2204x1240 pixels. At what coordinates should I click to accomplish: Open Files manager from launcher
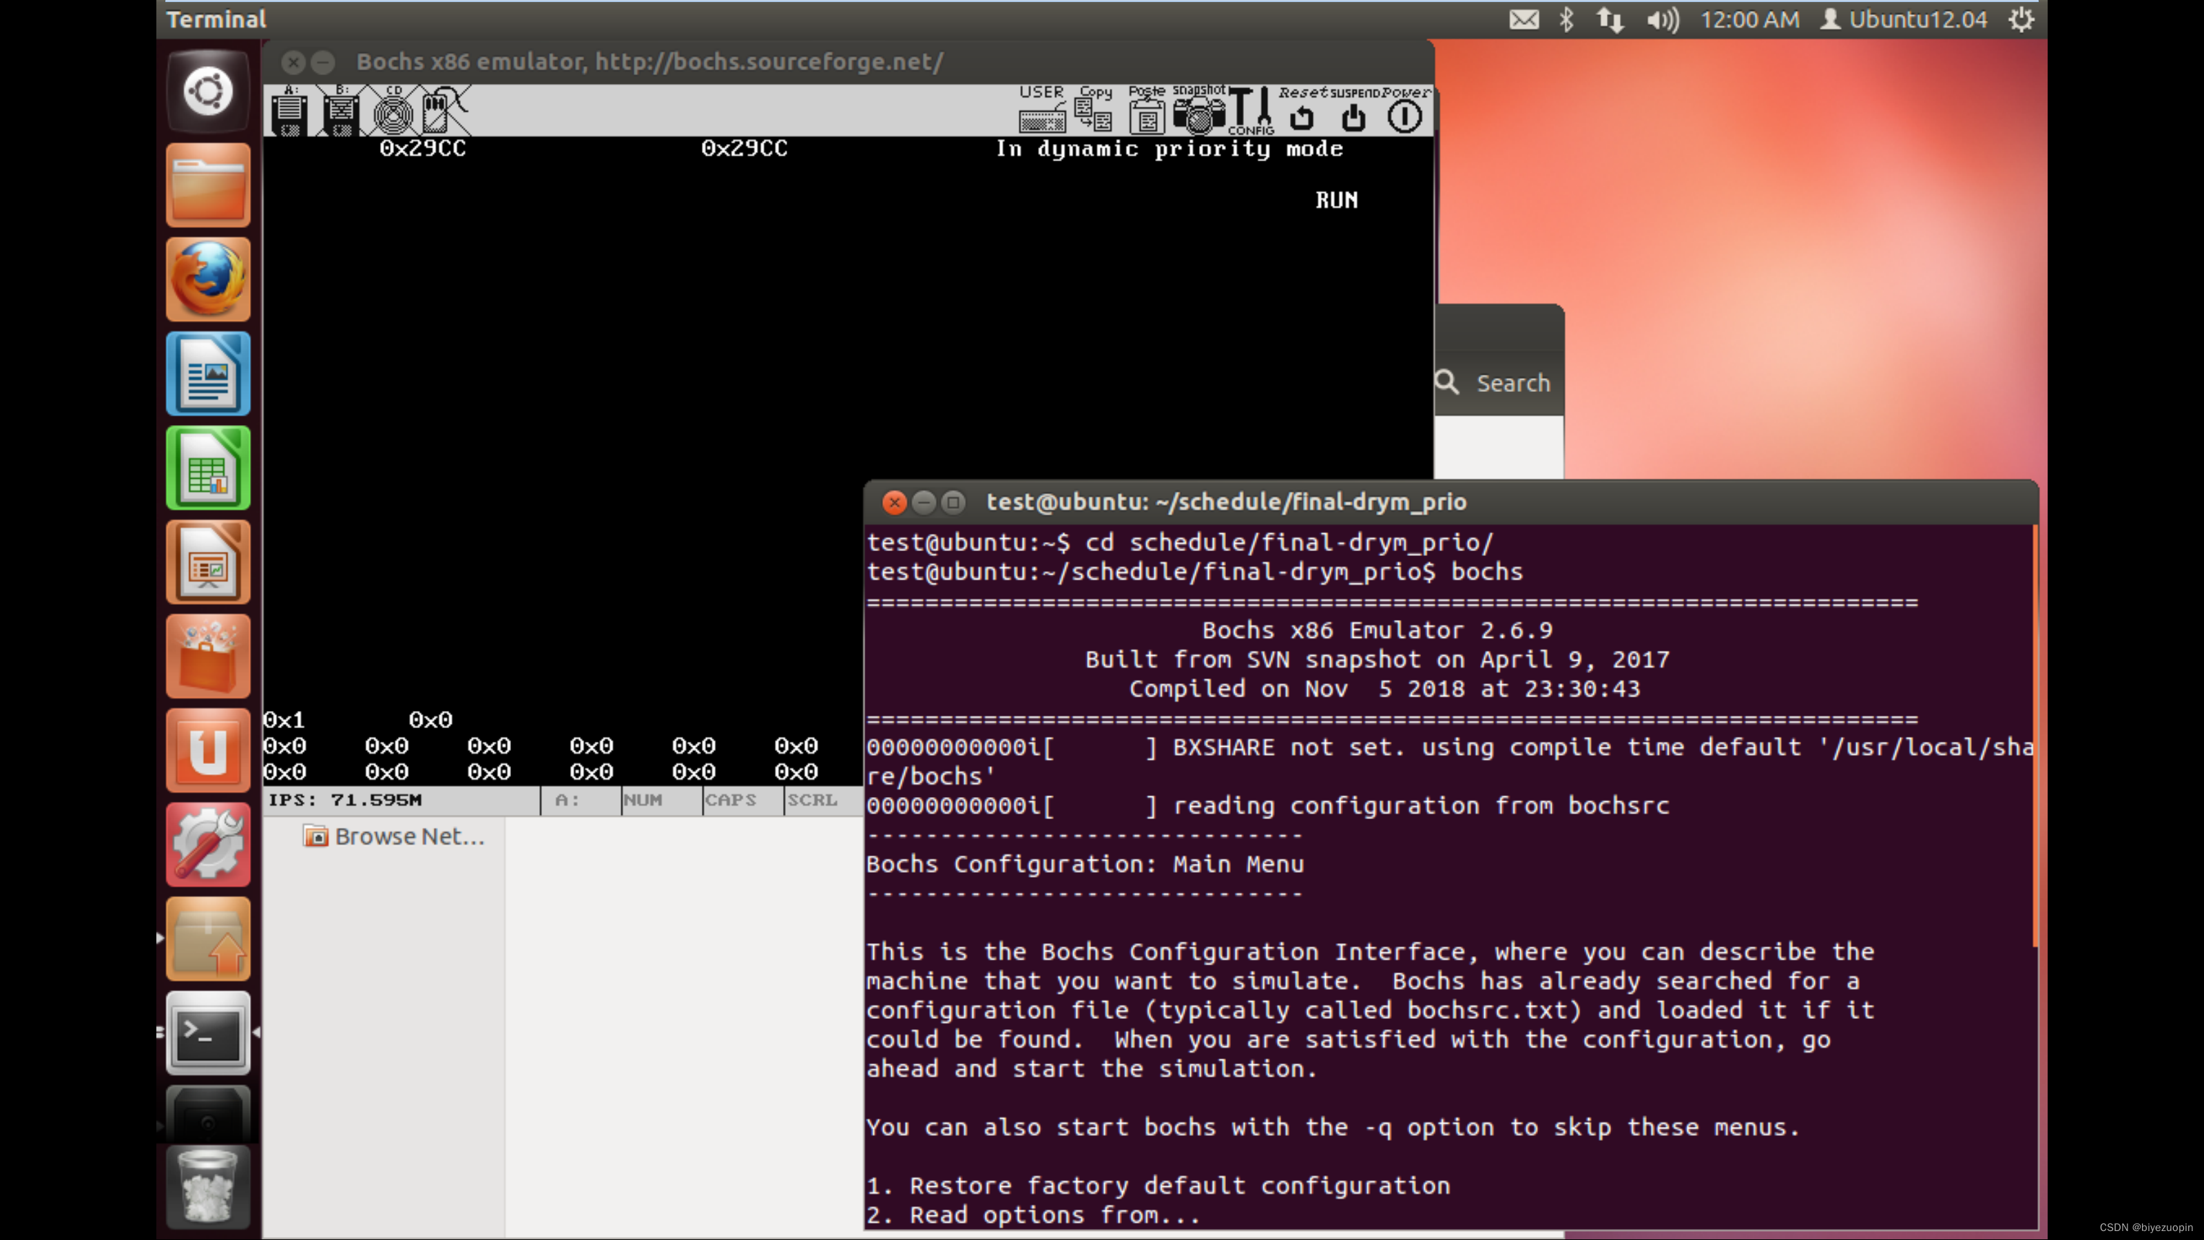[x=208, y=185]
